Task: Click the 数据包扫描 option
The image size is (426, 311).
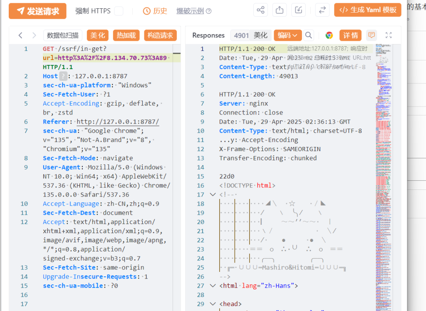Action: [x=62, y=35]
